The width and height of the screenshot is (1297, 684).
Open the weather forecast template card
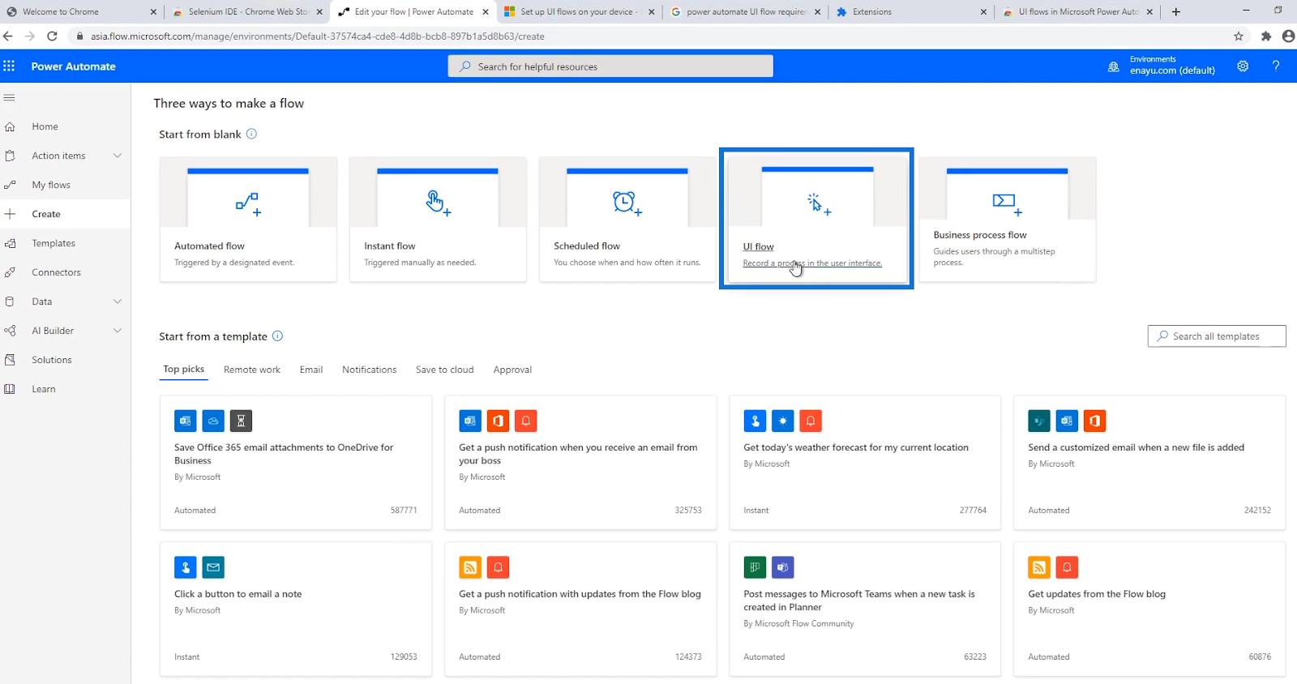[865, 463]
